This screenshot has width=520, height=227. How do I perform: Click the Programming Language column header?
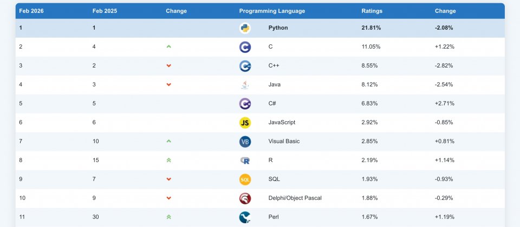[272, 11]
